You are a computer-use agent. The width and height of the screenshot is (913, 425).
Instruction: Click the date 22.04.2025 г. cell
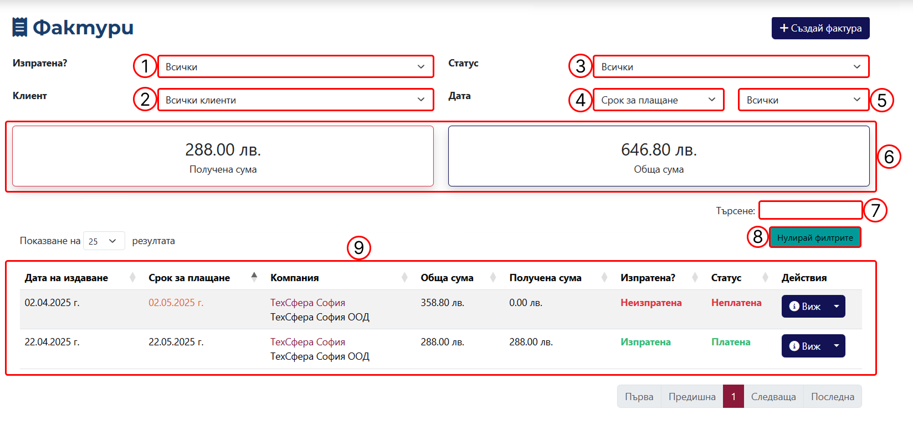click(52, 342)
